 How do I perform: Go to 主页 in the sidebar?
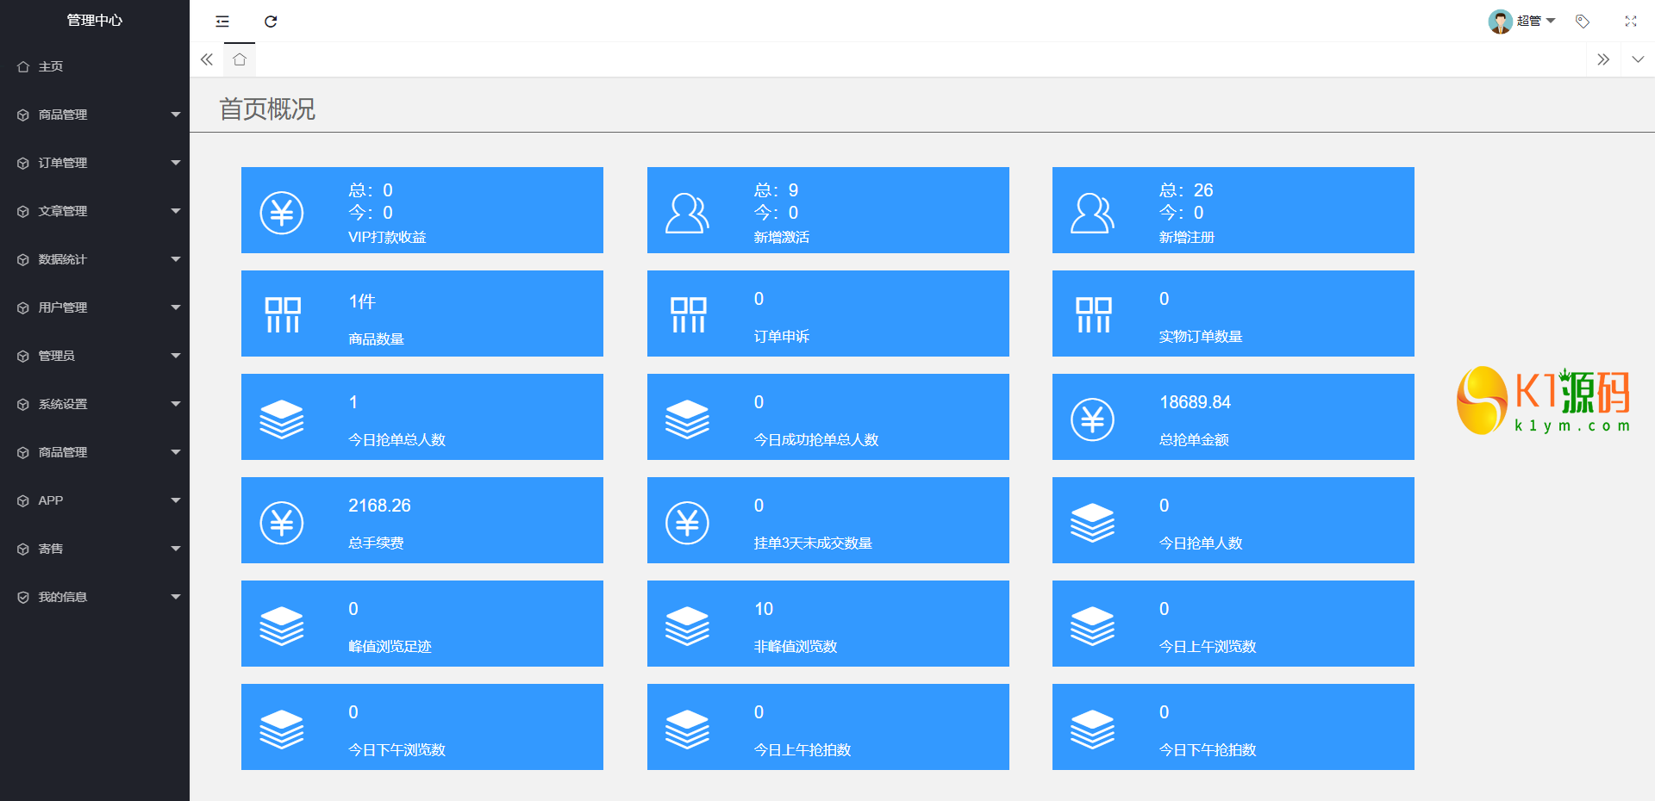(95, 66)
